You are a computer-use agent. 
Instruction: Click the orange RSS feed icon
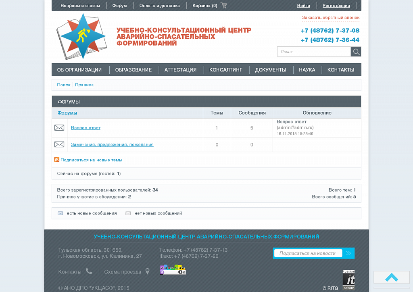57,160
